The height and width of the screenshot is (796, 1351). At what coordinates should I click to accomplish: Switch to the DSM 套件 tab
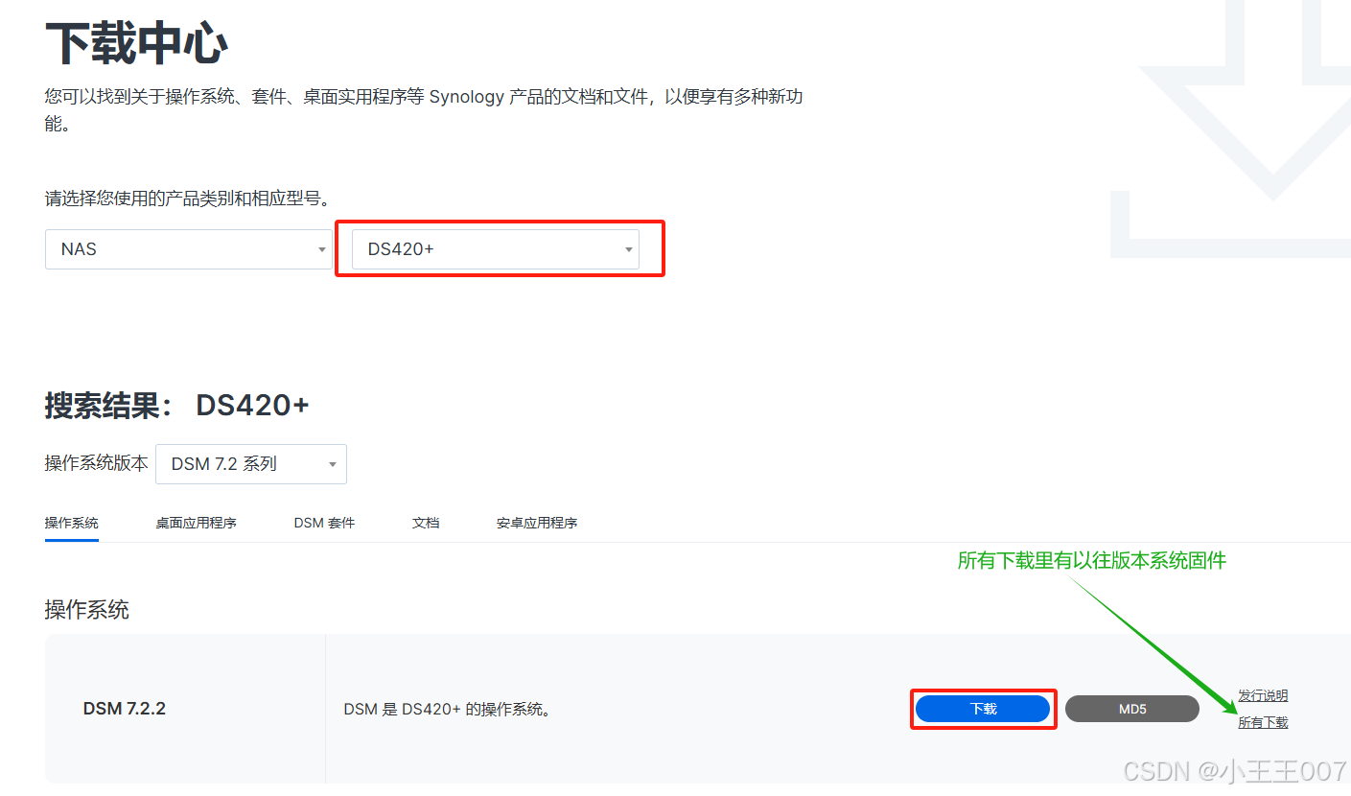pyautogui.click(x=324, y=523)
